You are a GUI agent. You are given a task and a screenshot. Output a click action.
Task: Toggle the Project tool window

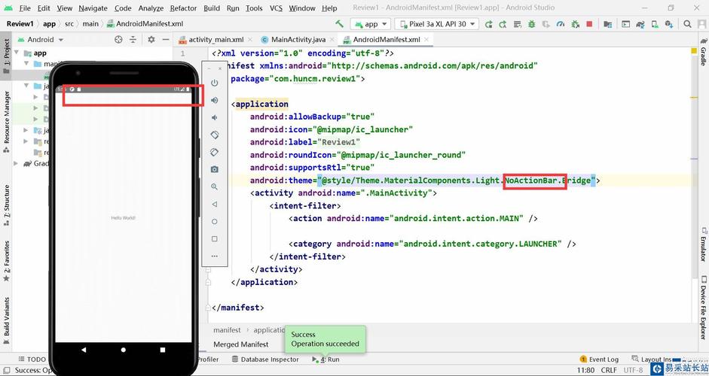(x=6, y=54)
